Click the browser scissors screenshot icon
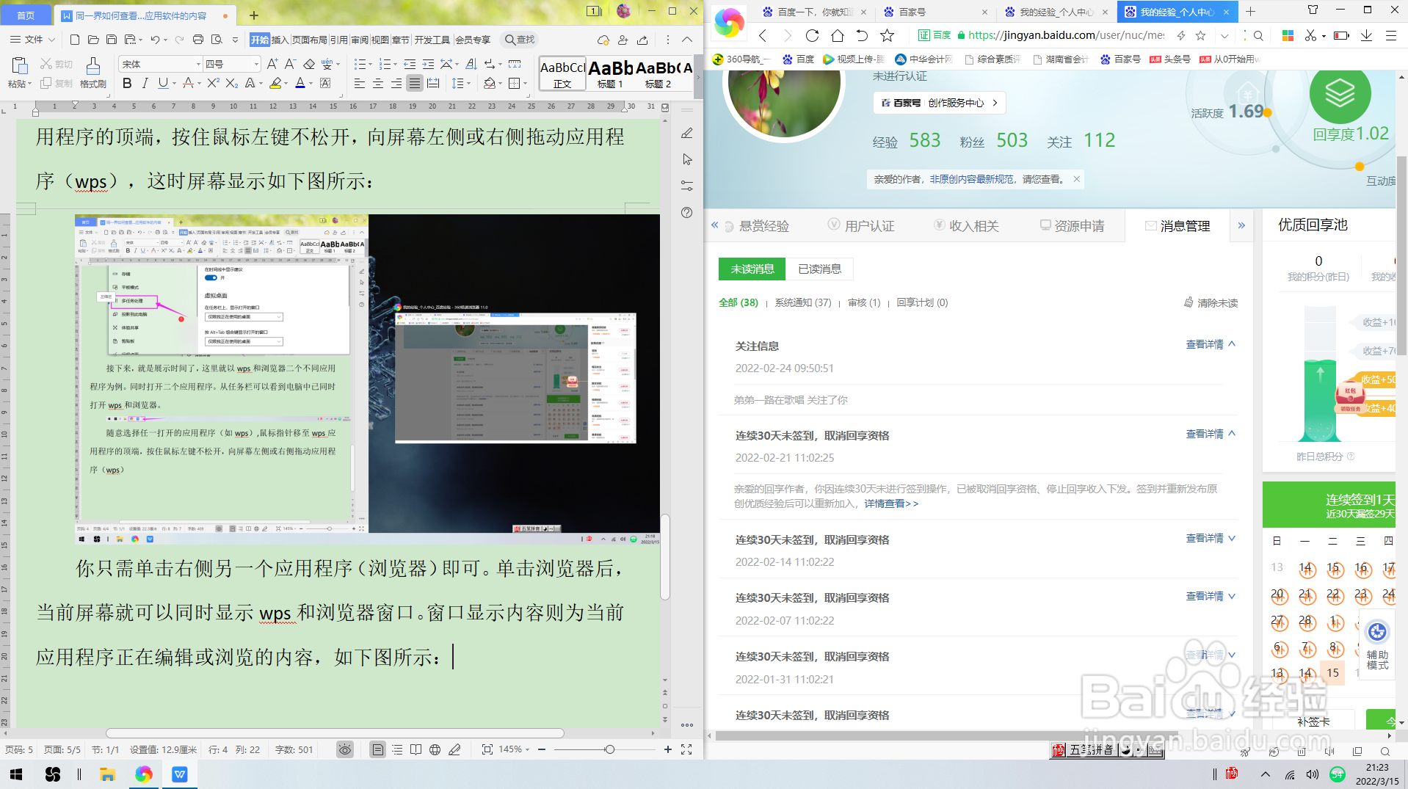1408x789 pixels. coord(1310,35)
